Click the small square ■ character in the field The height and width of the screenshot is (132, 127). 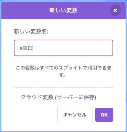pyautogui.click(x=21, y=48)
